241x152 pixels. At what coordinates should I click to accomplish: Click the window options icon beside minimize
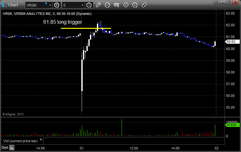[216, 2]
